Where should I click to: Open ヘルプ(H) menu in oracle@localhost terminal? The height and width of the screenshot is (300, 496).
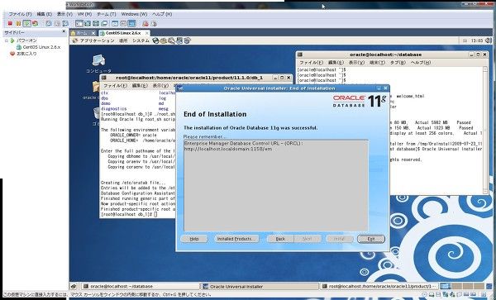[421, 63]
